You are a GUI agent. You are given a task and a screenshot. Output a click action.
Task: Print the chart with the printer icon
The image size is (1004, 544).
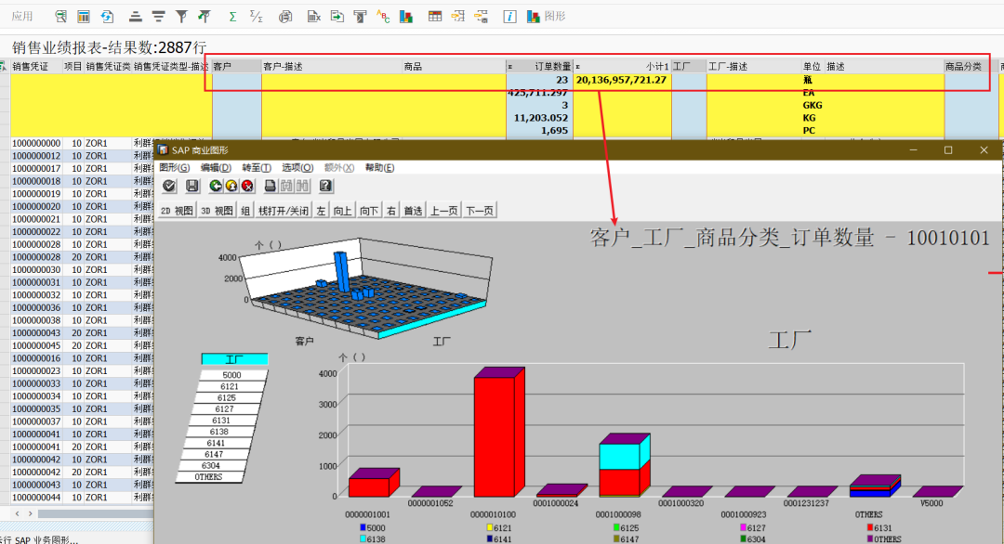point(271,186)
